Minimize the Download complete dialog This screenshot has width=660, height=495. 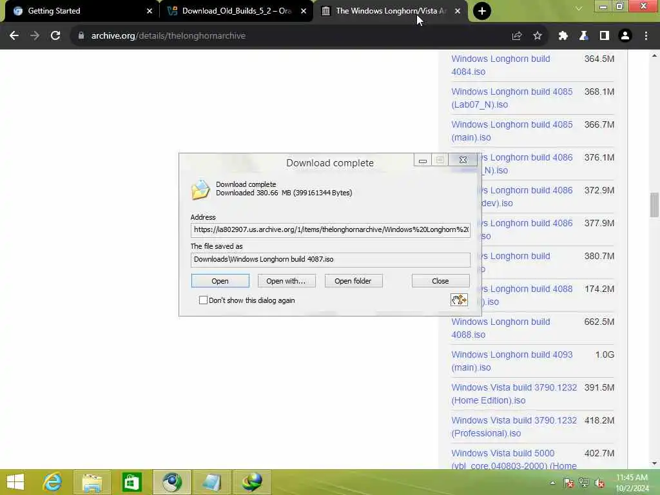tap(423, 160)
